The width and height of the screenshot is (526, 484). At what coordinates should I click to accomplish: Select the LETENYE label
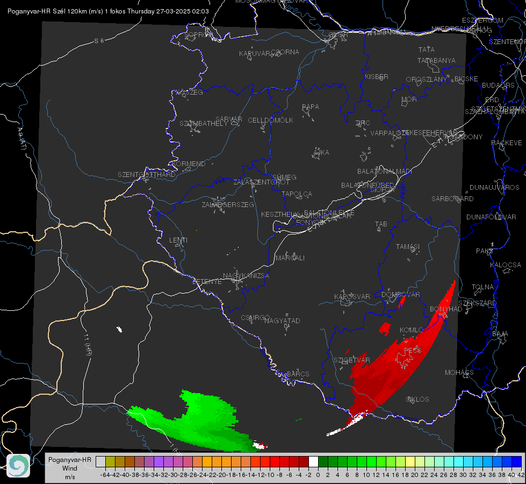click(207, 282)
